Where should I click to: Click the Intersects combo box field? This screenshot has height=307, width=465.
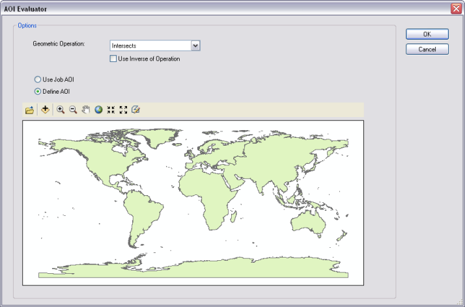click(x=150, y=46)
